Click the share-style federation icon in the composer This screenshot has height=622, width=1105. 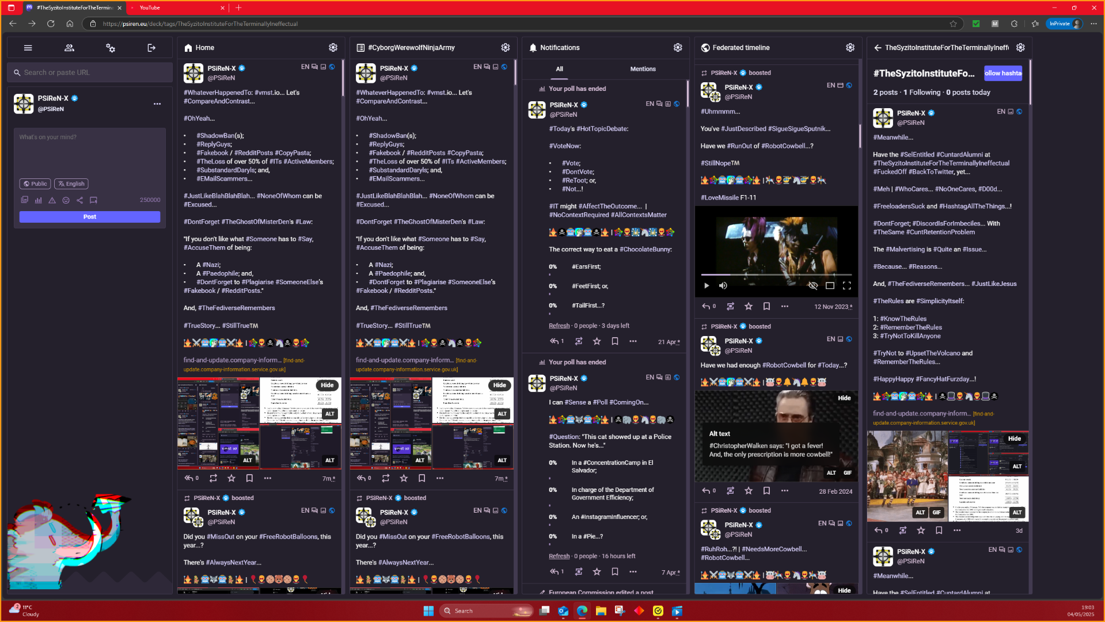coord(79,200)
